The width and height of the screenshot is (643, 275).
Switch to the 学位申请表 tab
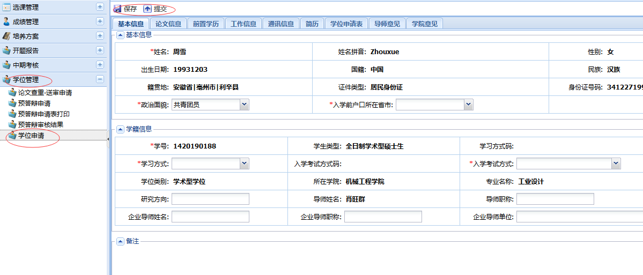click(x=346, y=24)
